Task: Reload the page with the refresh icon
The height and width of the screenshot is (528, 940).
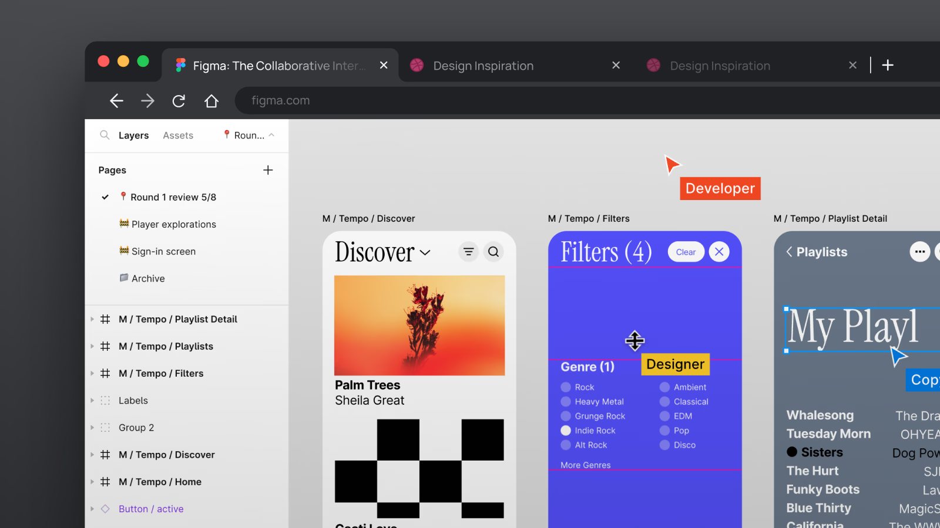Action: 179,101
